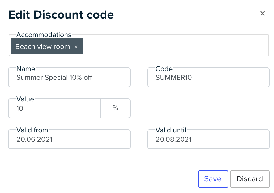Open the Valid from date 20.06.2021
Image resolution: width=274 pixels, height=193 pixels.
point(69,139)
